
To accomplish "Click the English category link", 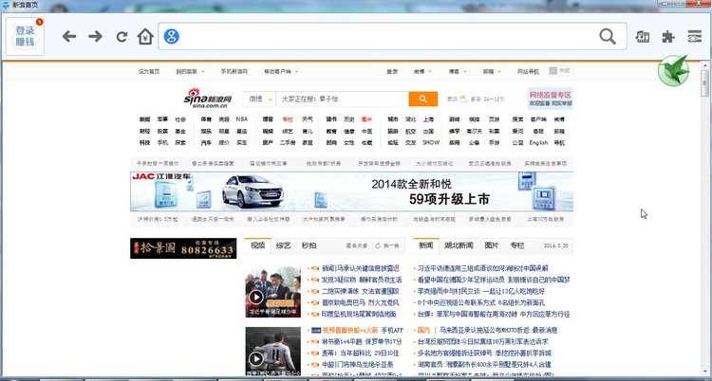I will tap(538, 142).
